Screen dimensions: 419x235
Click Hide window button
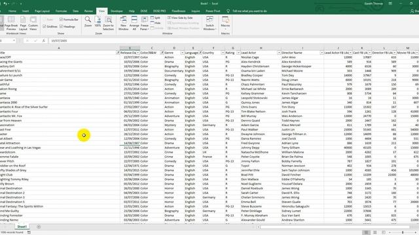pyautogui.click(x=155, y=23)
